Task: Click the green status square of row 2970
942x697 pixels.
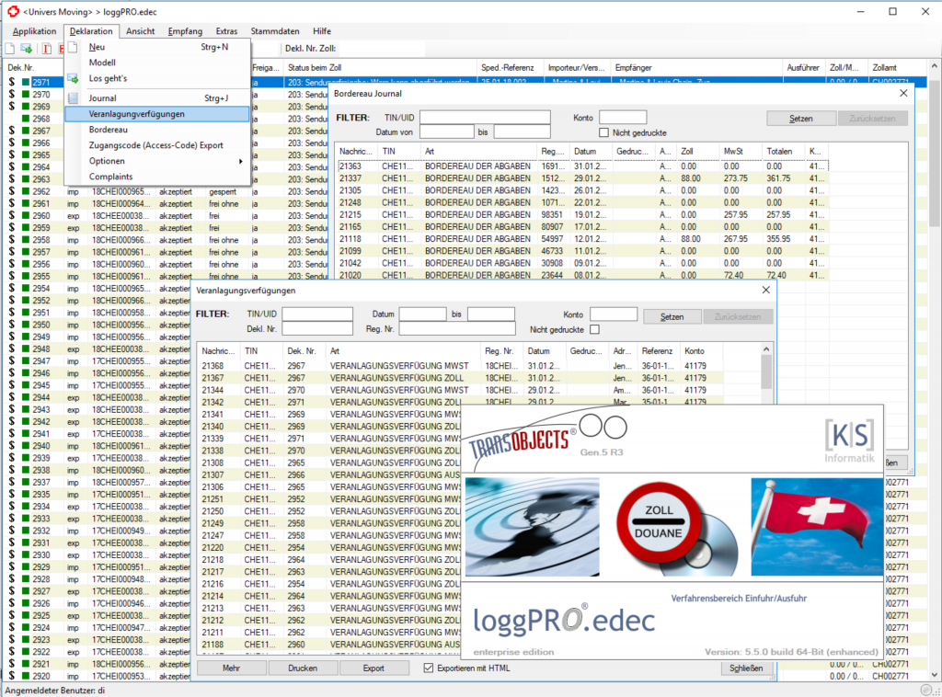Action: 26,95
